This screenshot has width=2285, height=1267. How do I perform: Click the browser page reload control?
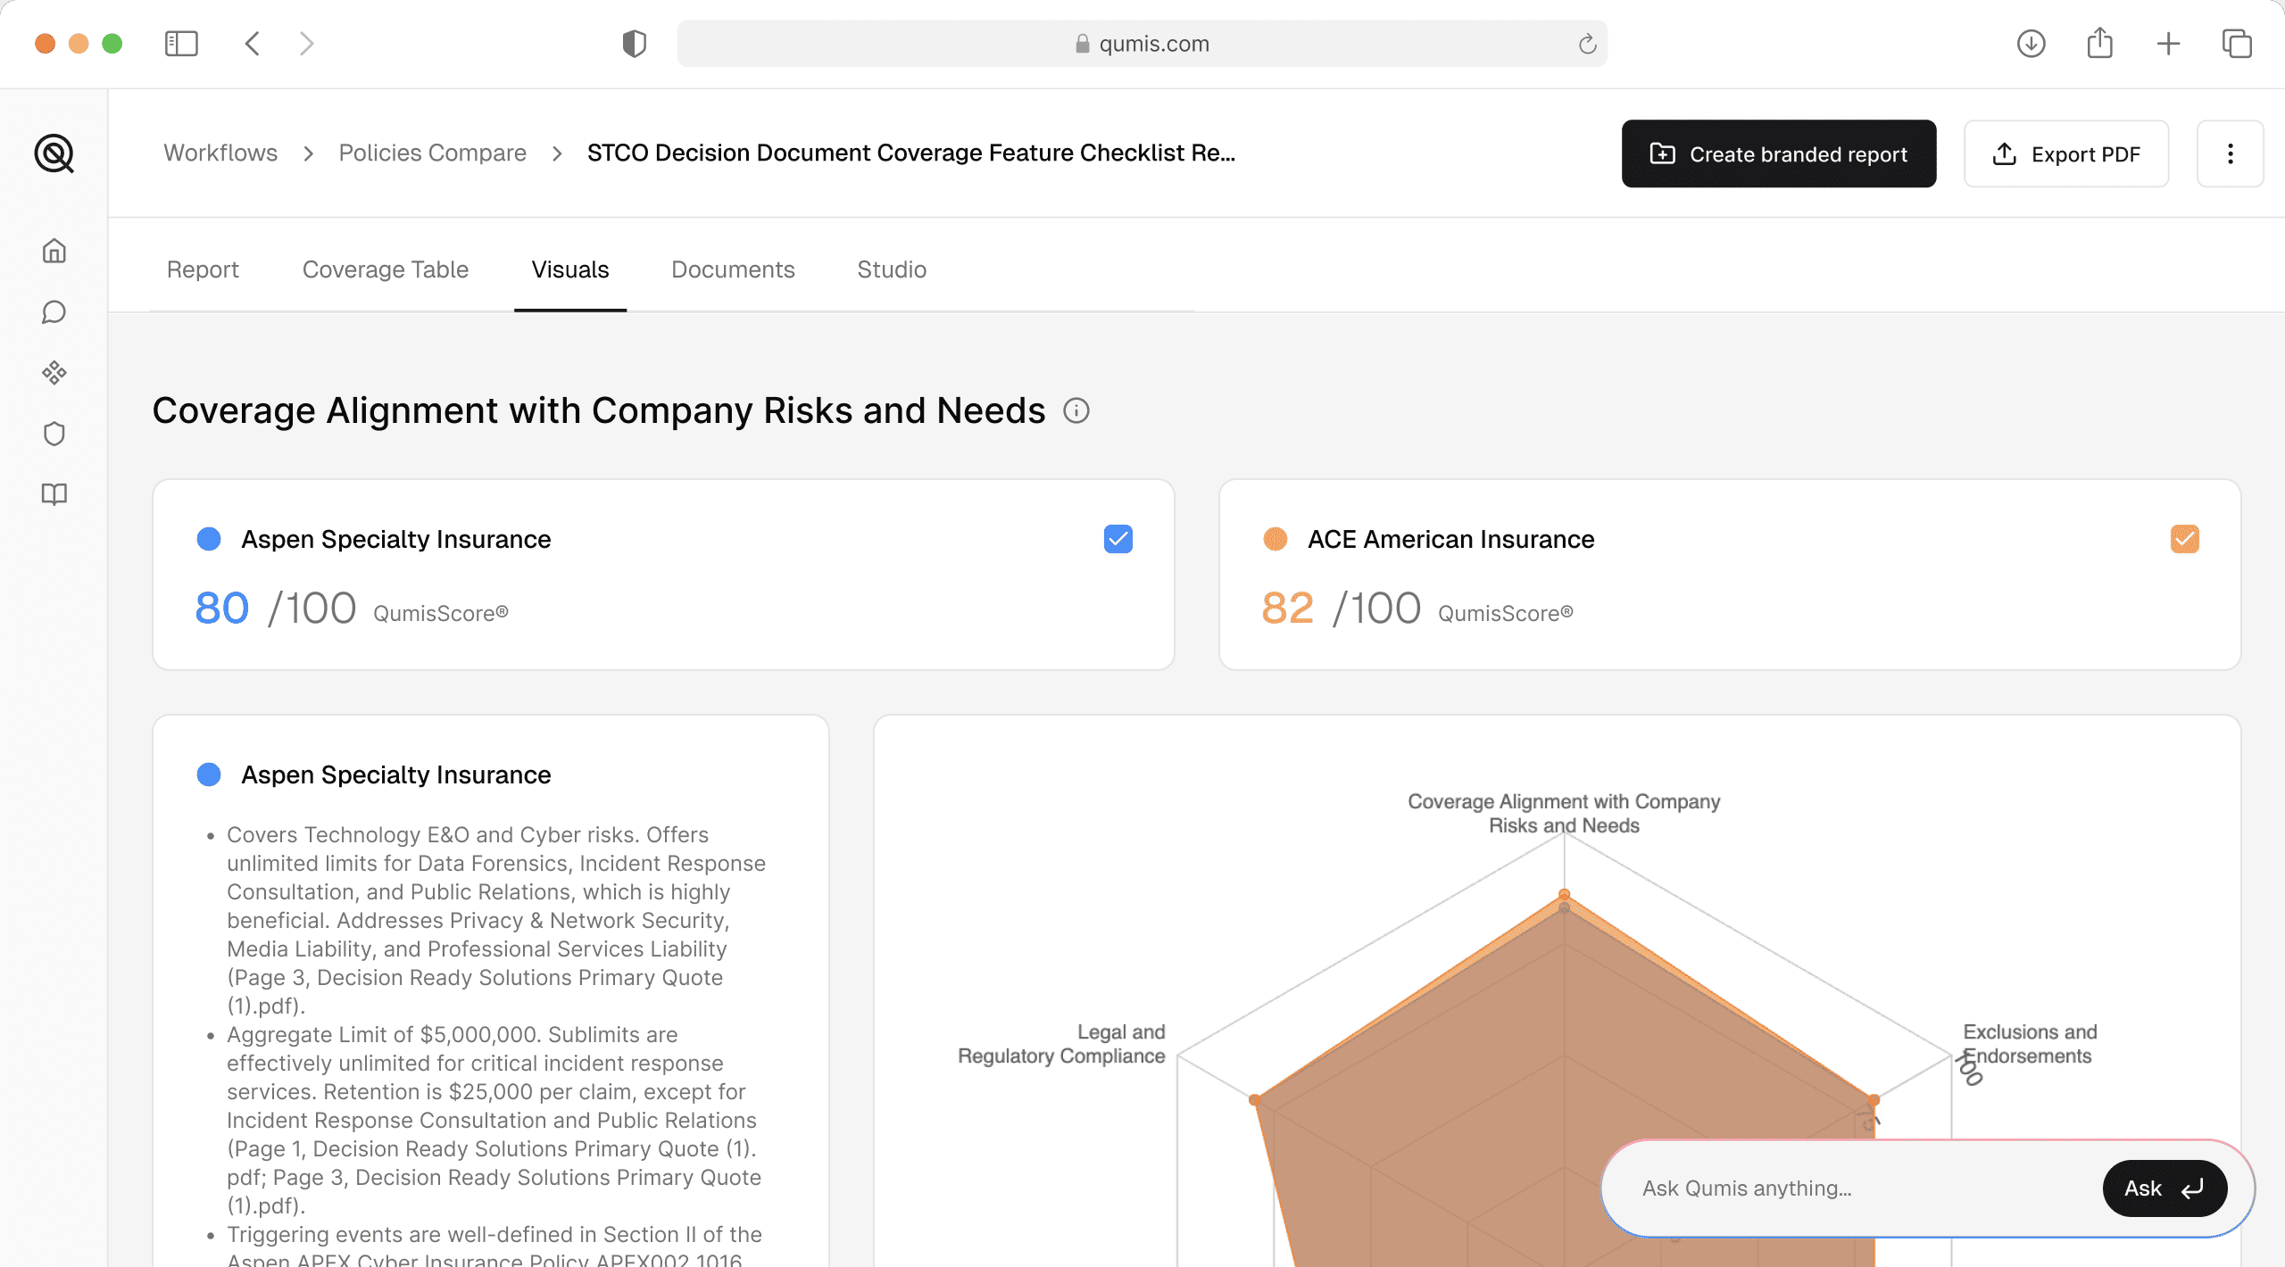[1588, 43]
